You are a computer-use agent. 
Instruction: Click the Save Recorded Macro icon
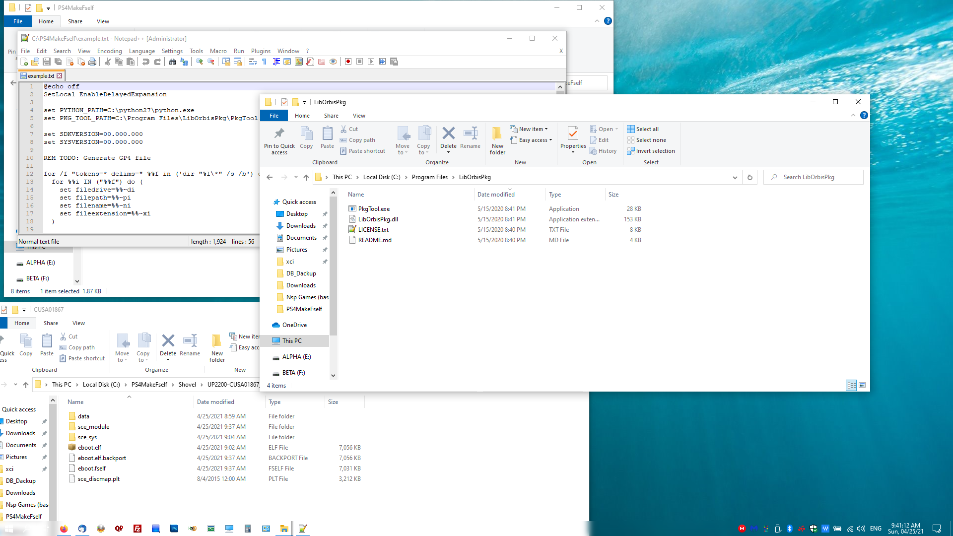[x=394, y=62]
